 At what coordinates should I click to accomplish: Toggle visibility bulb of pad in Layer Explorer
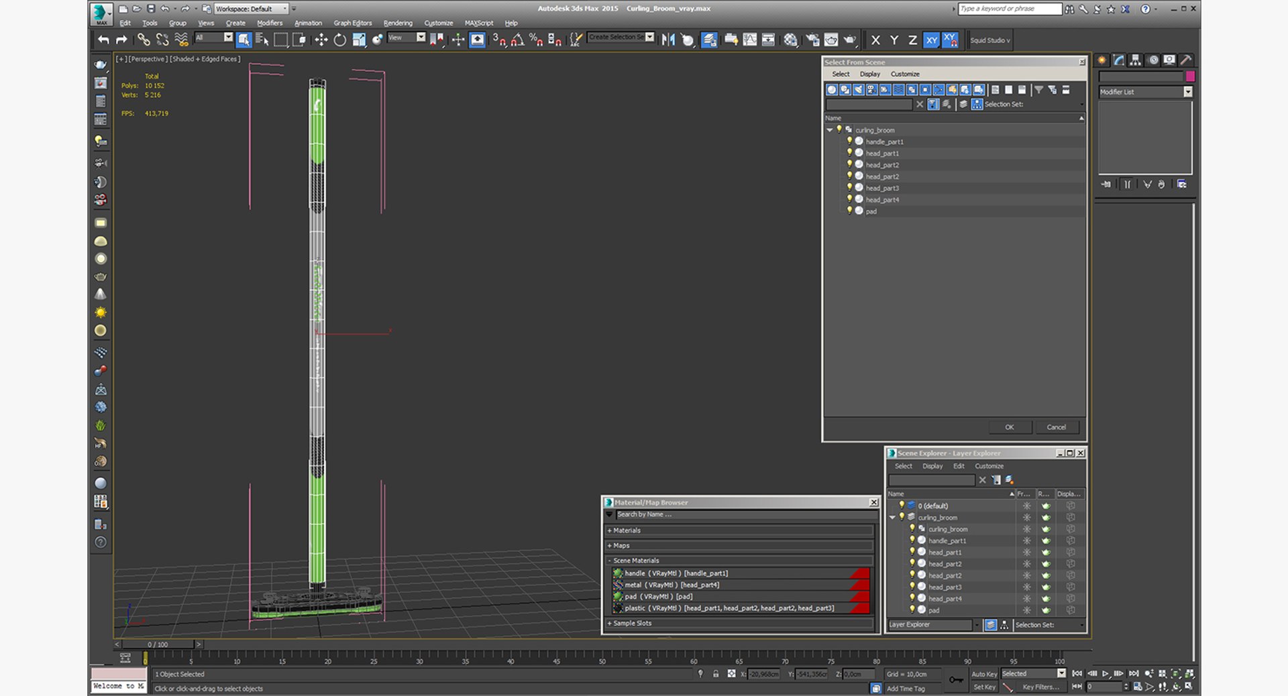tap(912, 610)
